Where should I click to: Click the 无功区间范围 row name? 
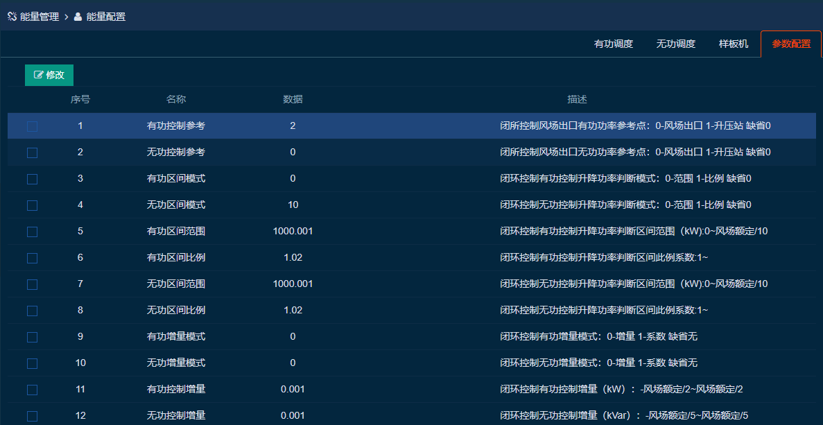176,284
